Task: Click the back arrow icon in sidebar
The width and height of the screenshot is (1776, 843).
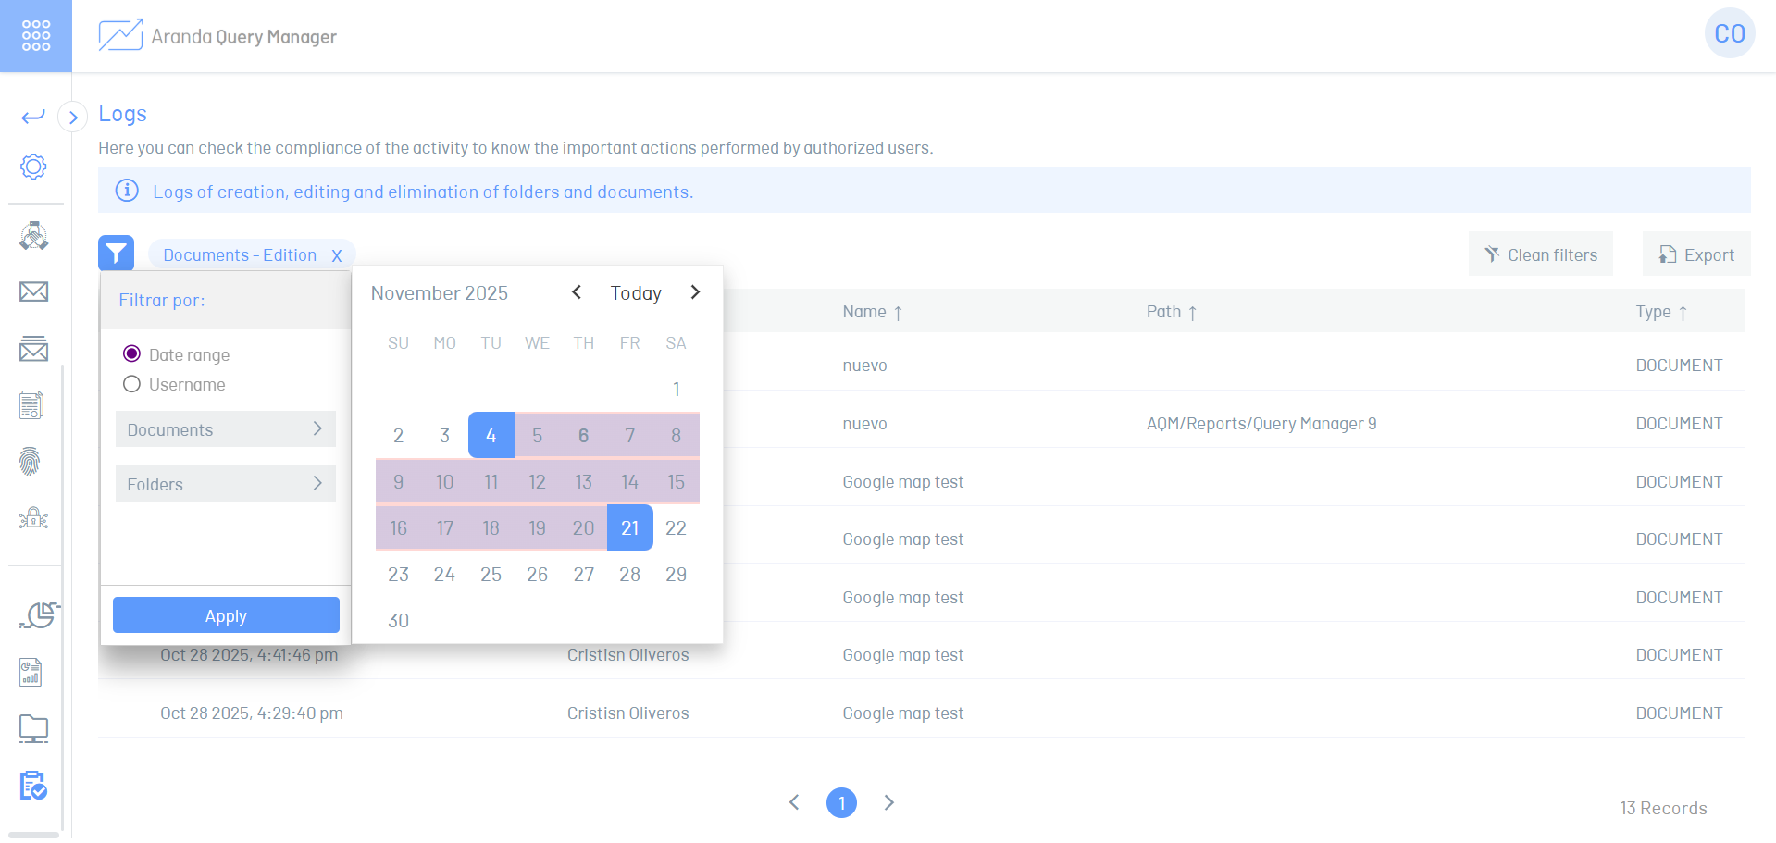Action: click(33, 116)
